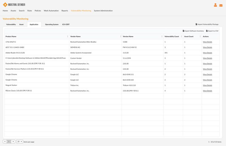
Task: Select 1756-EN2T/C product name
Action: click(11, 42)
